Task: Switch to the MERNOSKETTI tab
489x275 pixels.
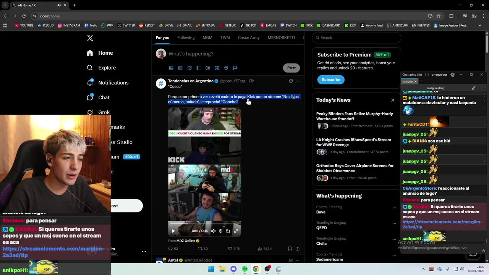Action: pos(281,37)
